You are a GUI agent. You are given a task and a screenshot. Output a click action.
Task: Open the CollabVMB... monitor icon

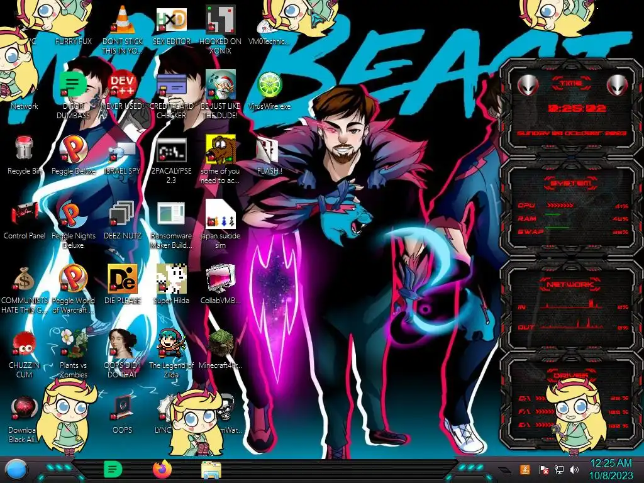click(x=221, y=279)
